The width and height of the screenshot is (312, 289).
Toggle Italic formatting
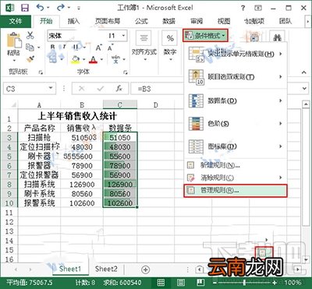[64, 48]
